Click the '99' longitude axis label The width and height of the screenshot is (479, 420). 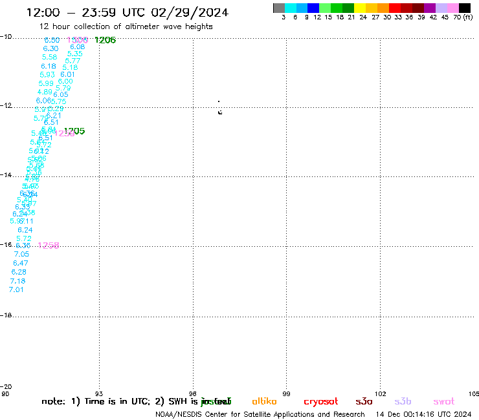pyautogui.click(x=286, y=394)
